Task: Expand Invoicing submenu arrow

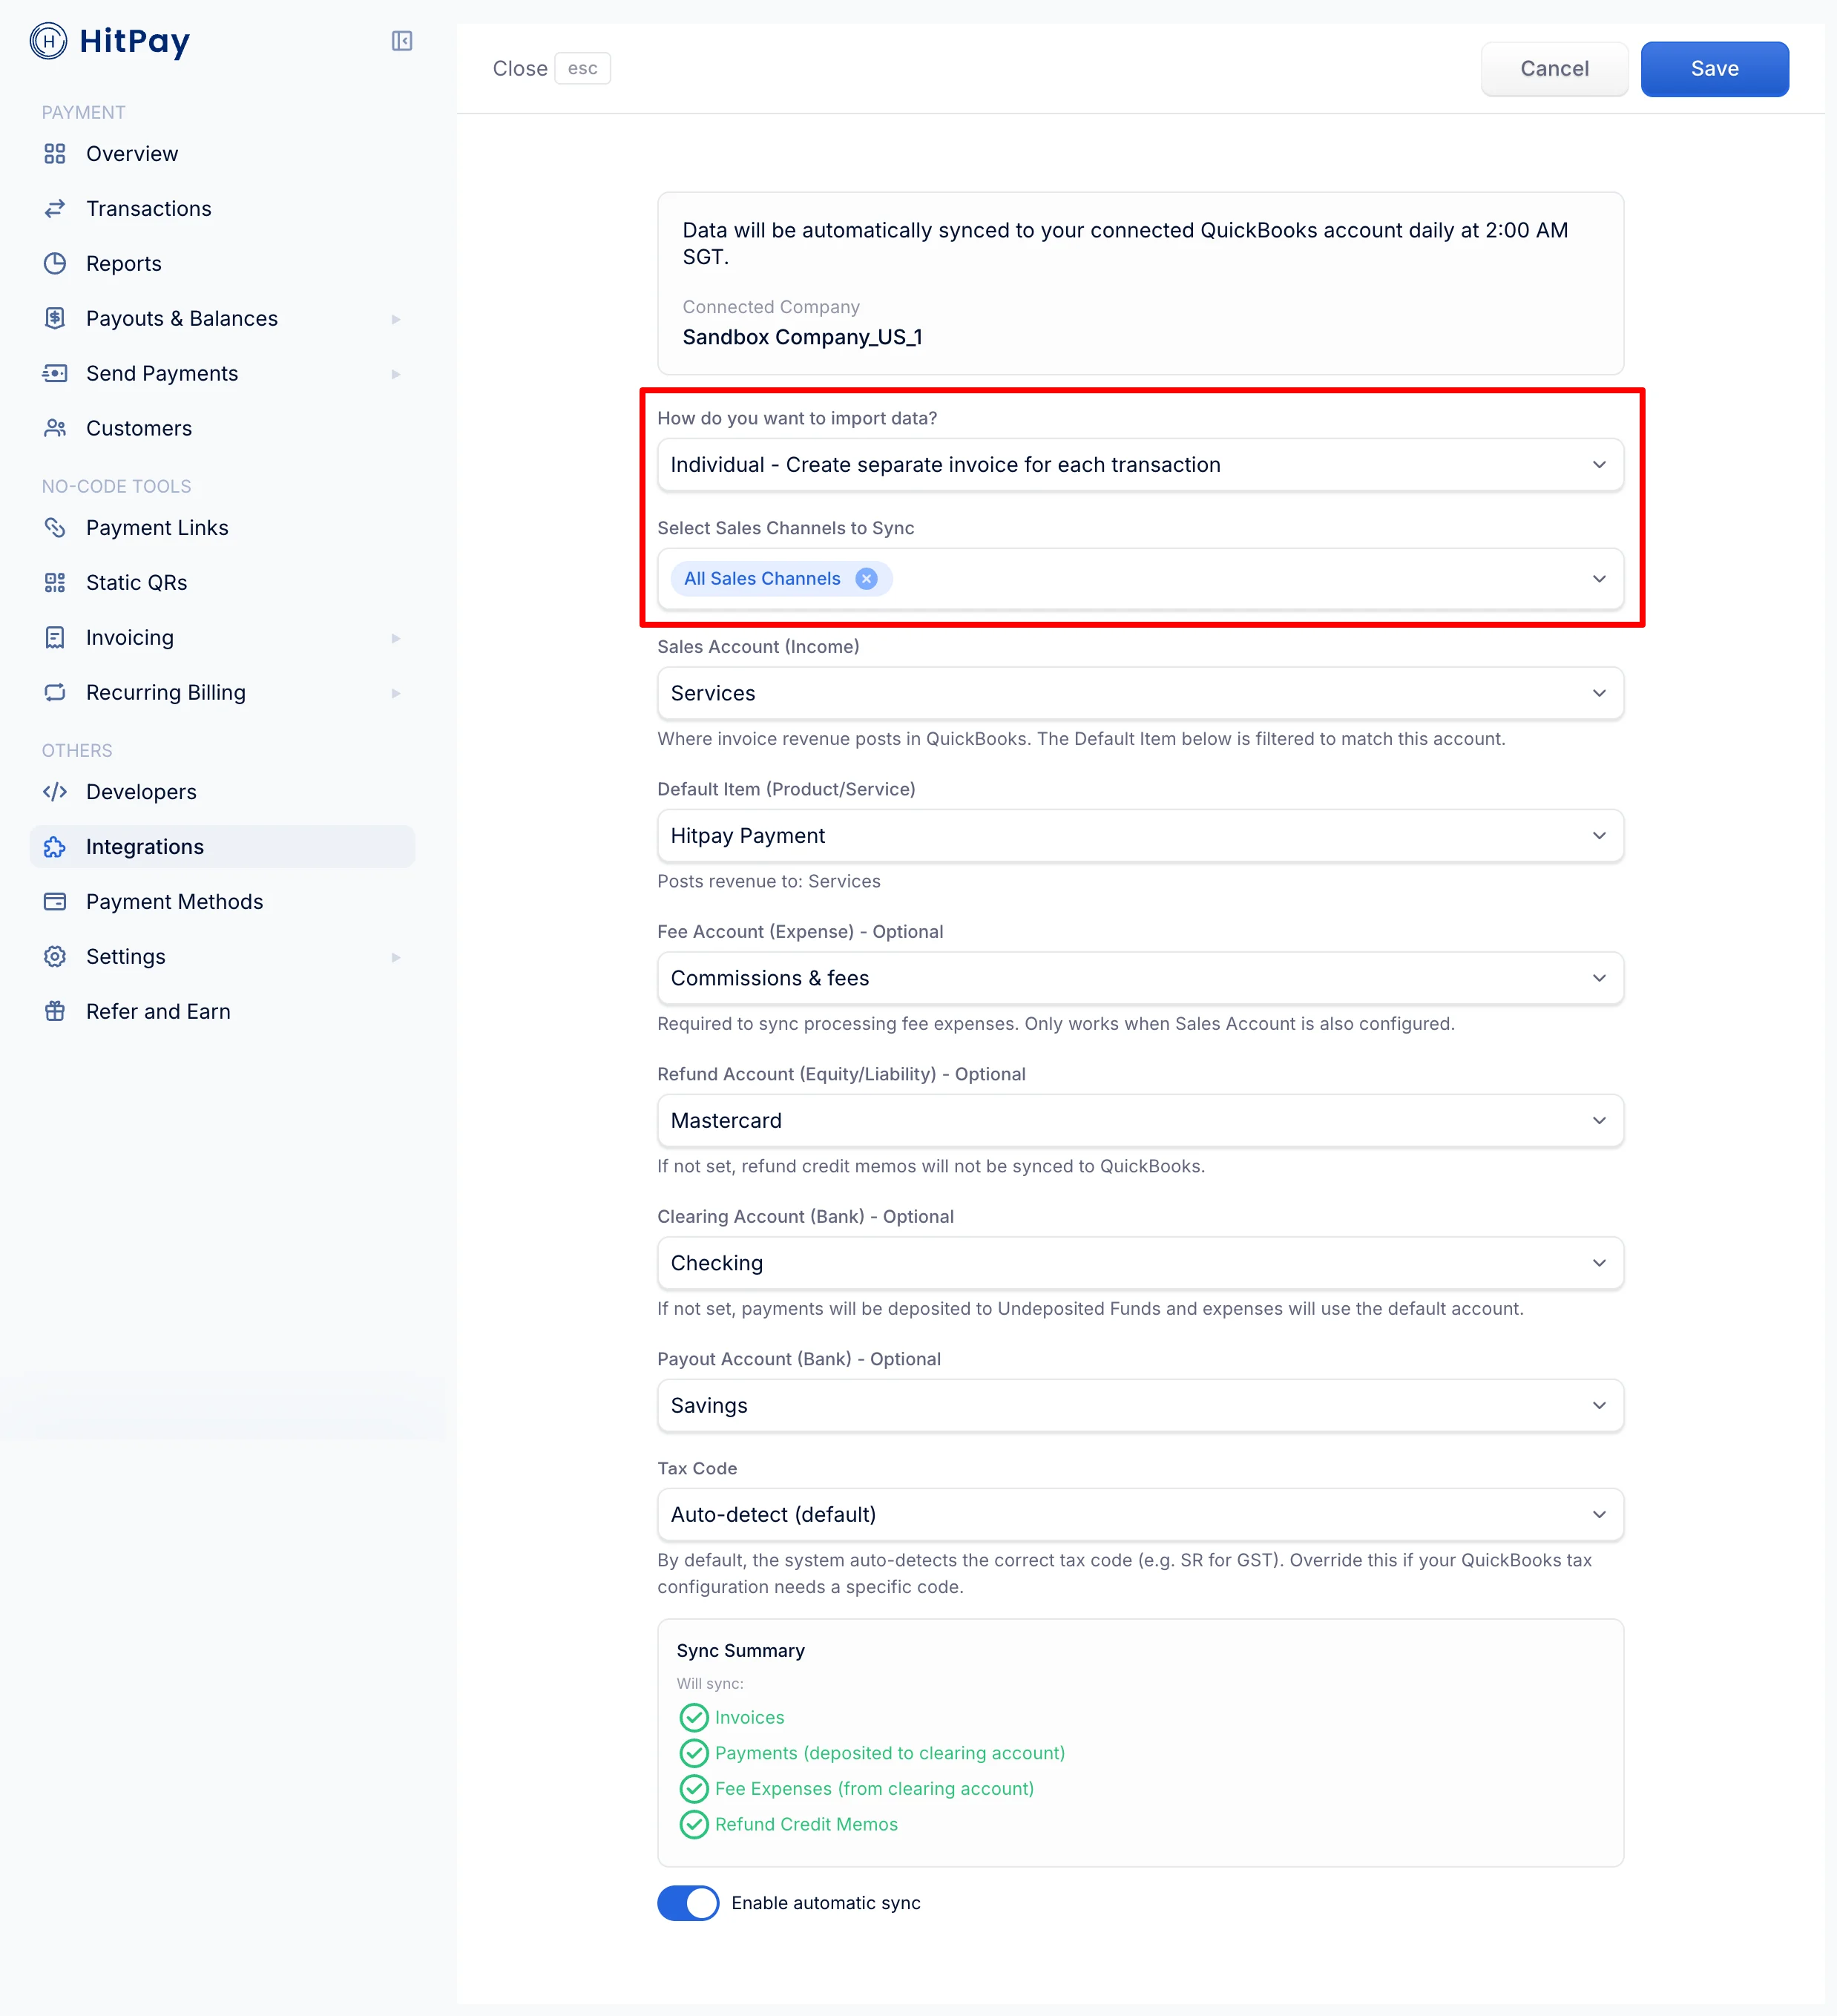Action: (x=396, y=638)
